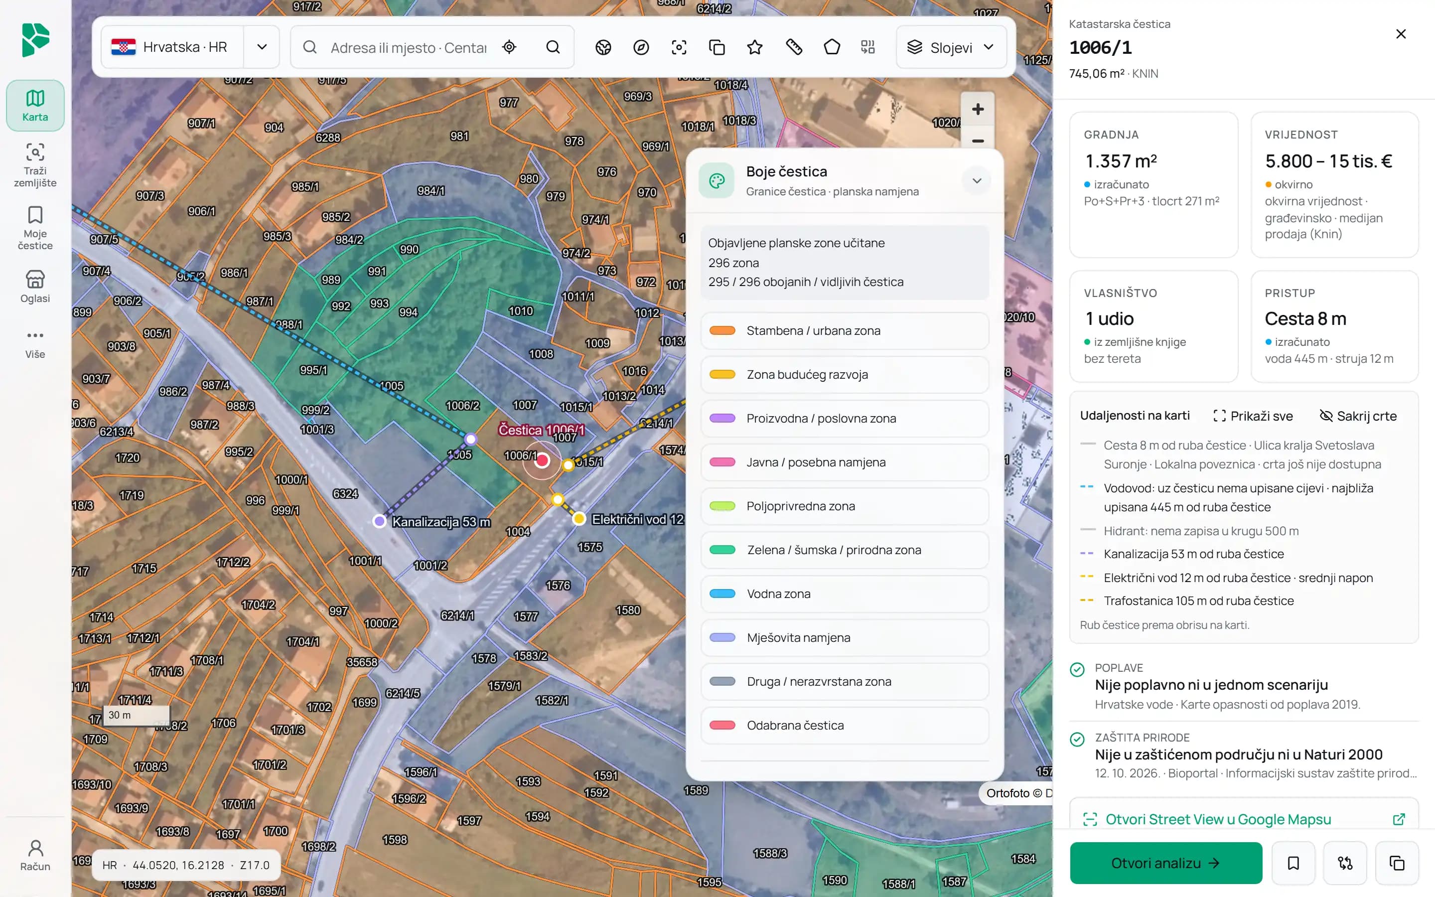
Task: Click Prikaži sve distances button
Action: (x=1252, y=416)
